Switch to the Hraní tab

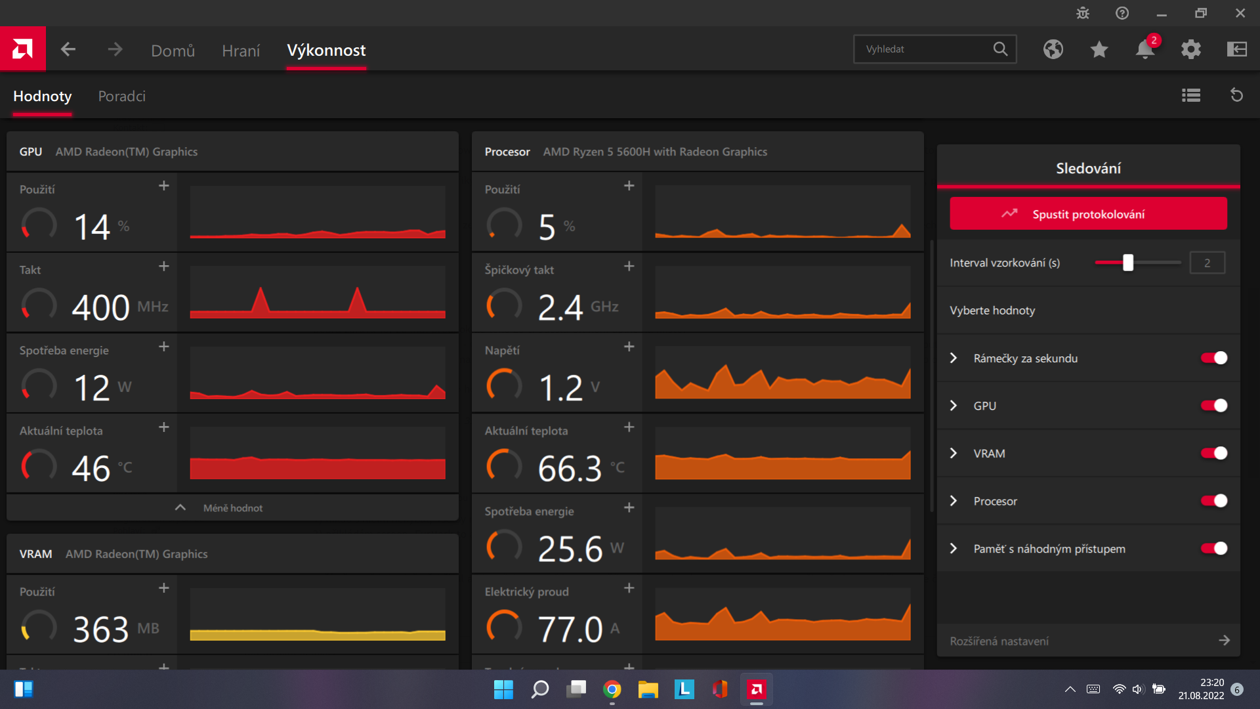(x=241, y=51)
